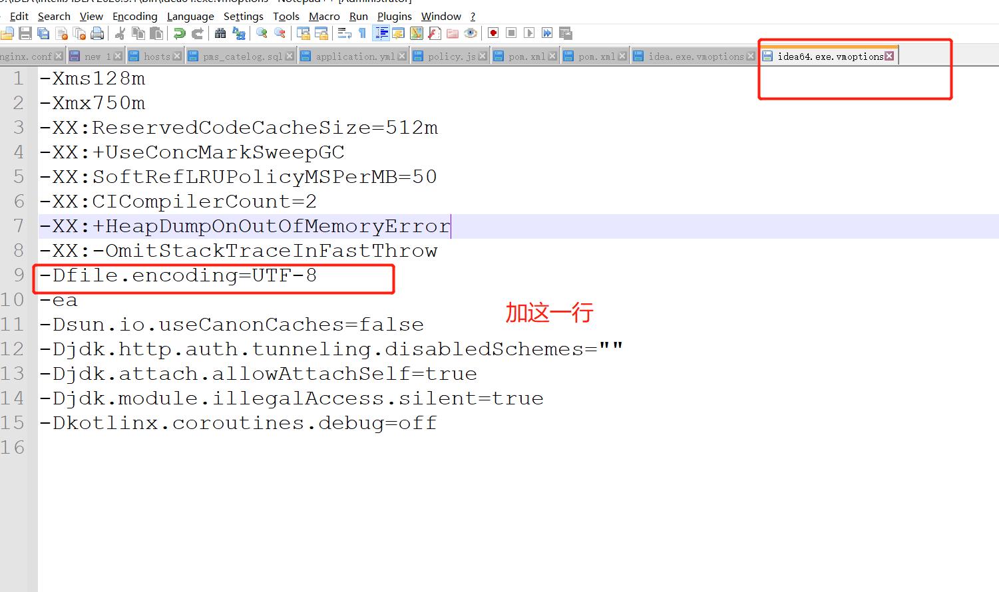
Task: Select the idea64.exe.vmoptions tab
Action: pos(831,57)
